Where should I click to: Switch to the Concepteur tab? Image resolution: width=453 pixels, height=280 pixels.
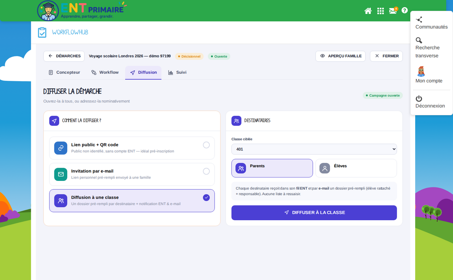click(64, 72)
